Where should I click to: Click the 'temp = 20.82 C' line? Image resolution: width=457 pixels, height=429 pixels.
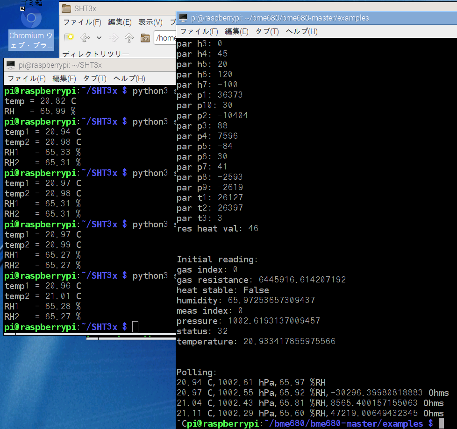40,101
